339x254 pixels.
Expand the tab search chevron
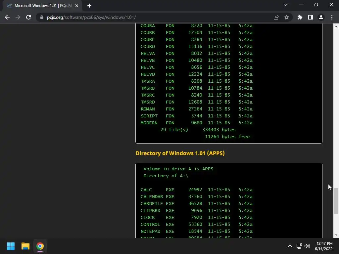point(286,5)
